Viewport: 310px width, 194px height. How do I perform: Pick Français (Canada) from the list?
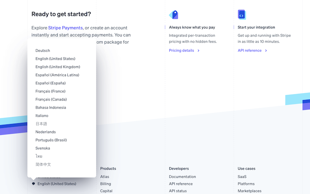coord(51,99)
